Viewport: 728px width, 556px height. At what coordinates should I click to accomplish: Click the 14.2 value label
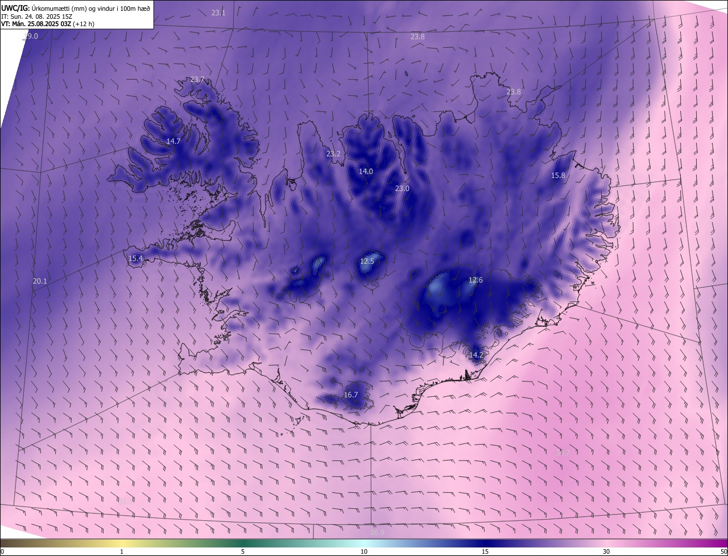click(x=476, y=355)
